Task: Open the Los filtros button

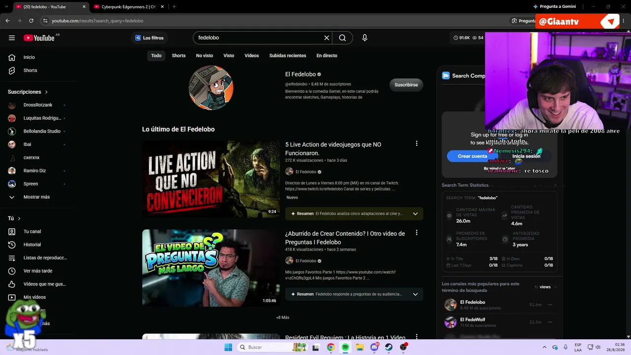Action: [x=149, y=38]
